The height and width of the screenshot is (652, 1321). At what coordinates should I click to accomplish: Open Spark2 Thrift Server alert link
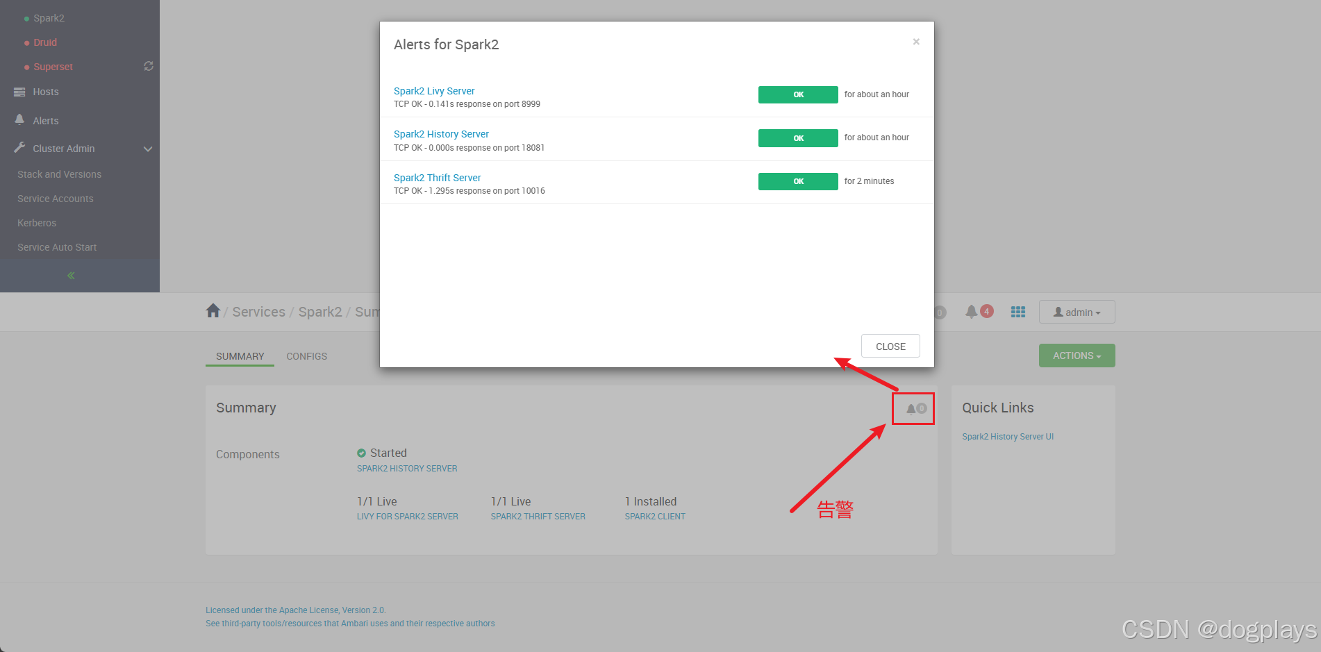click(x=437, y=178)
